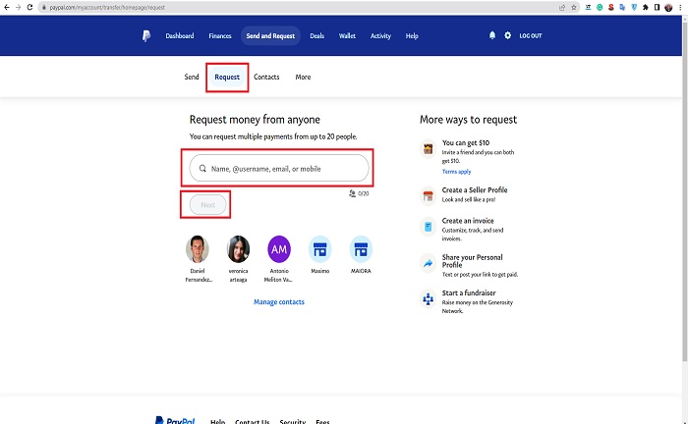Open the green Grammarly extension icon
This screenshot has height=424, width=688.
(600, 8)
